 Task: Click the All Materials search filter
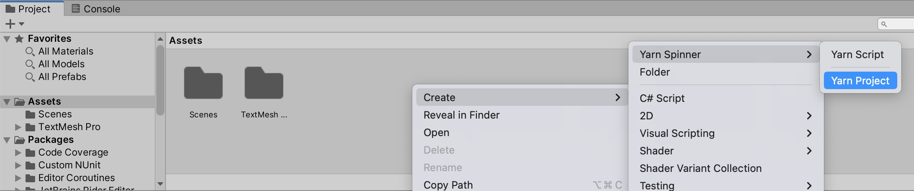[x=65, y=51]
